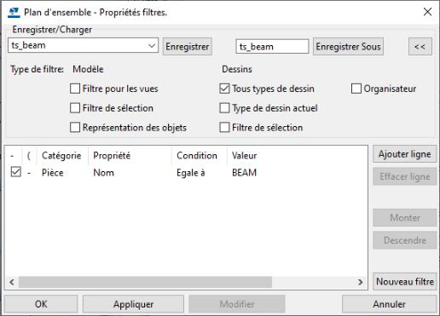Click the Tekla app icon in title bar
Image resolution: width=440 pixels, height=316 pixels.
[x=14, y=13]
